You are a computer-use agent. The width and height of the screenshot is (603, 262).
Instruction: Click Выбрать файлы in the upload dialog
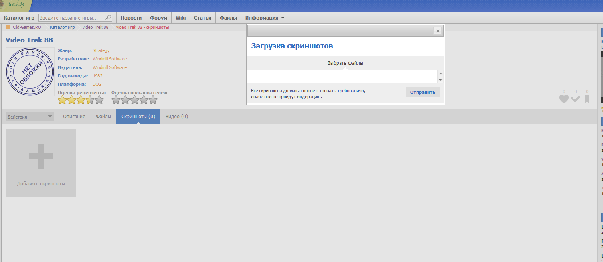click(x=345, y=63)
